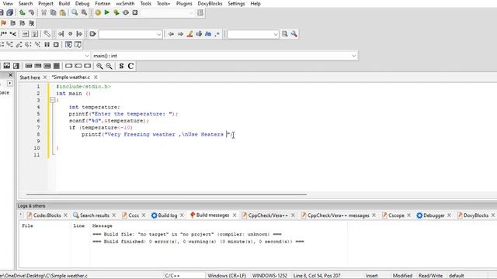Click the highlighter Selected text icon
This screenshot has width=497, height=279.
coord(189,34)
